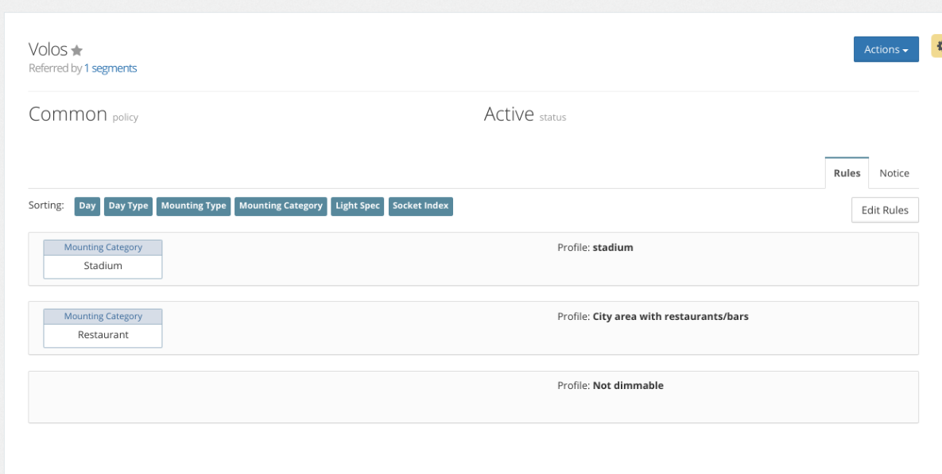Image resolution: width=942 pixels, height=474 pixels.
Task: Click the Volos policy title
Action: click(48, 50)
